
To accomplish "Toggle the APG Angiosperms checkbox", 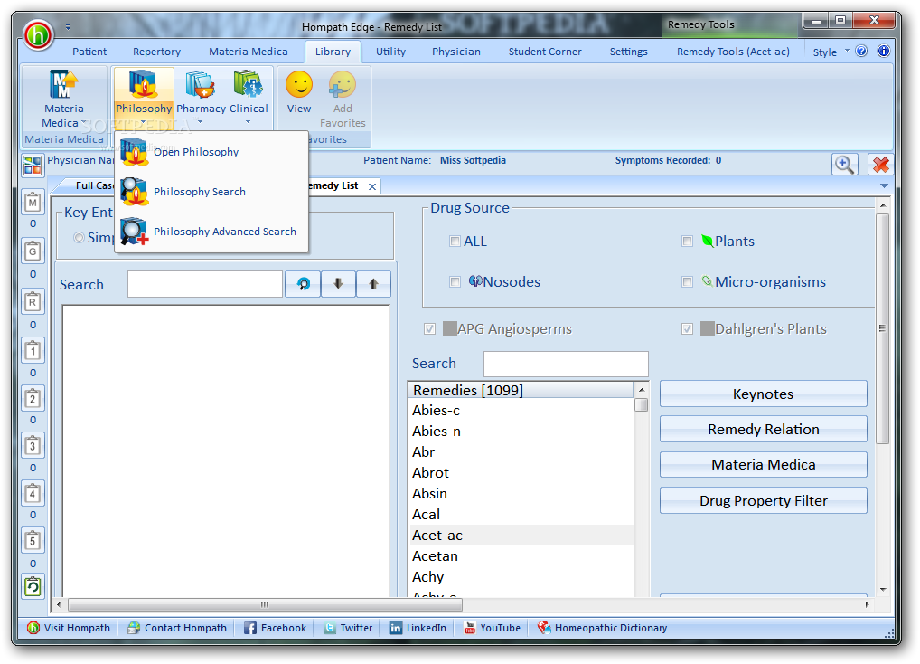I will point(429,328).
